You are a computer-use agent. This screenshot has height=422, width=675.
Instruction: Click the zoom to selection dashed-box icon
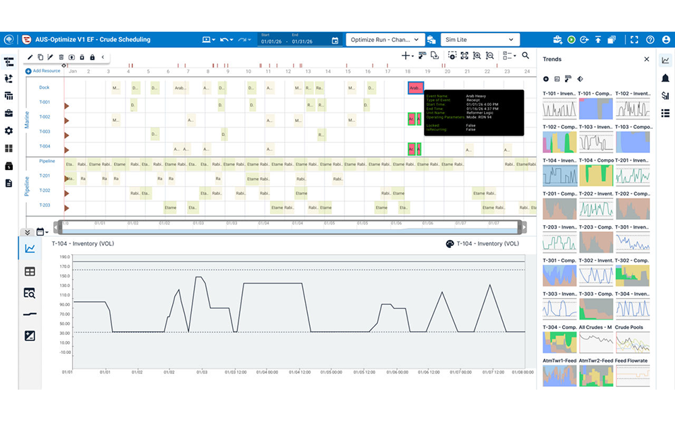452,55
